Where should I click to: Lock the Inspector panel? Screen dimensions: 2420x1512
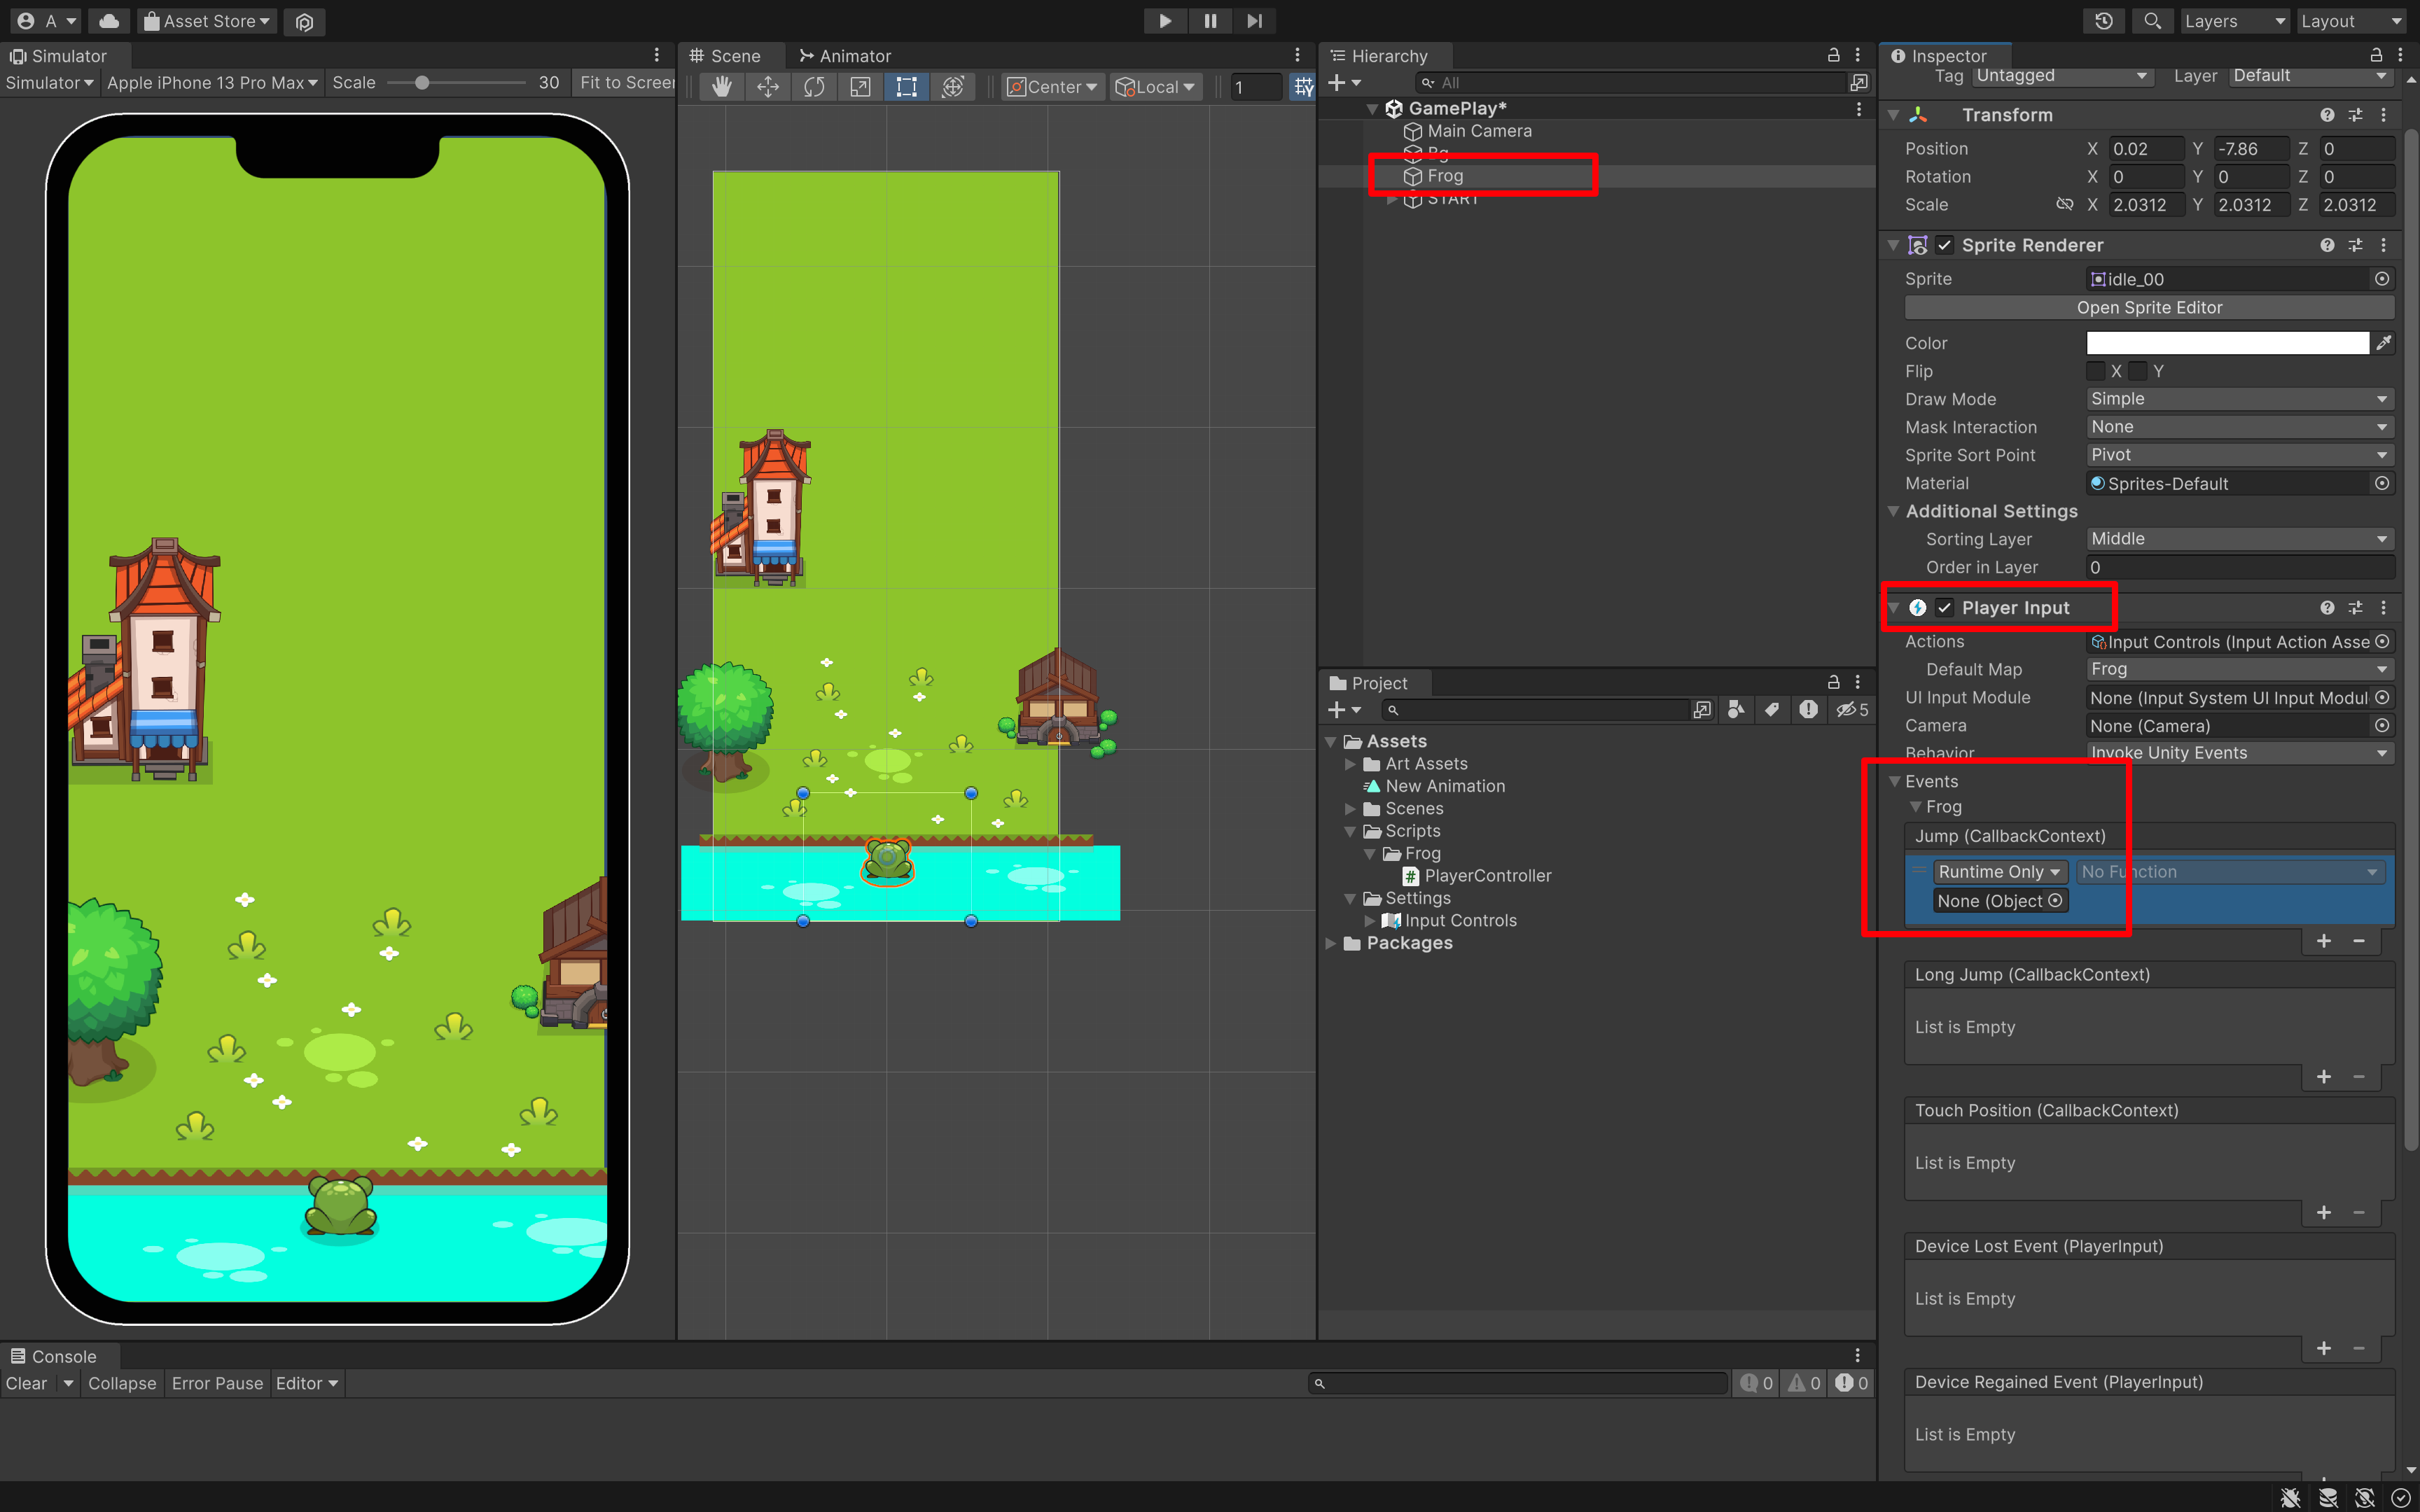(x=2376, y=55)
